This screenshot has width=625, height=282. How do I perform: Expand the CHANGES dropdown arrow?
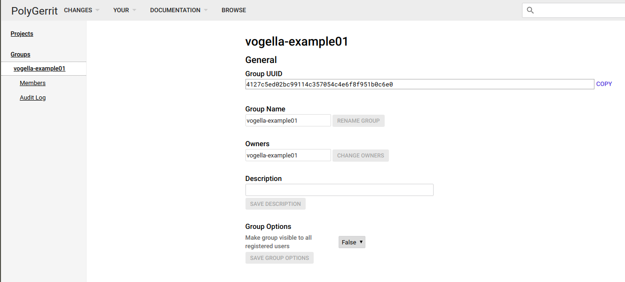pos(97,10)
